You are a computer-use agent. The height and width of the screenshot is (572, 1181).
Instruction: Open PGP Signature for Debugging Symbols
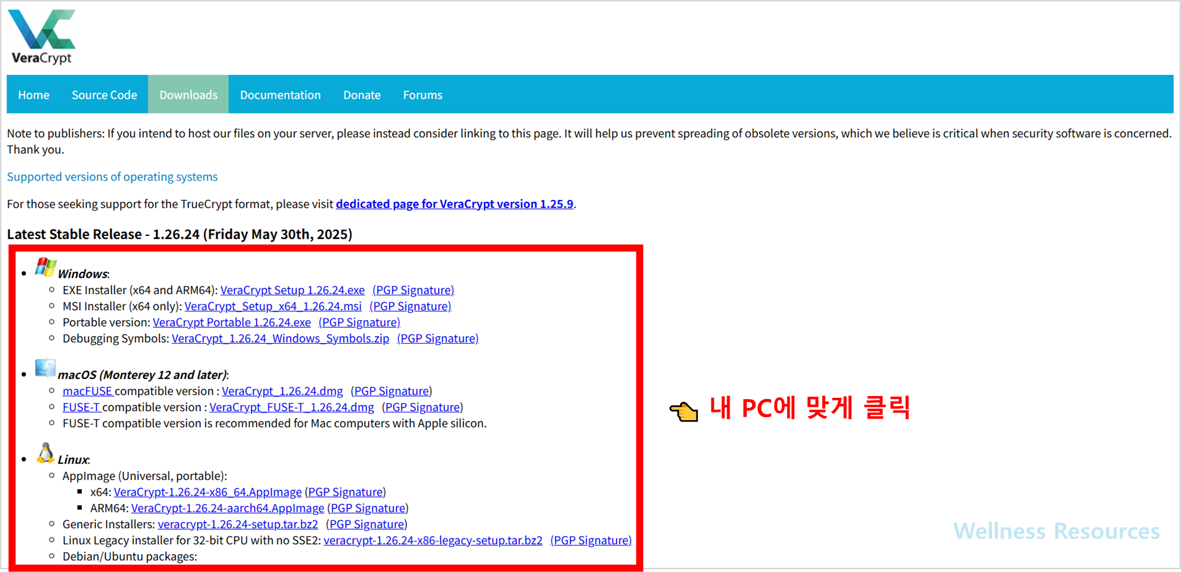[438, 338]
